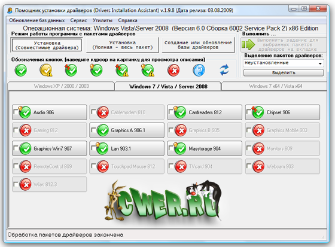
Task: Select the Windows 7 / Vista / Server 2008 tab
Action: (x=168, y=86)
